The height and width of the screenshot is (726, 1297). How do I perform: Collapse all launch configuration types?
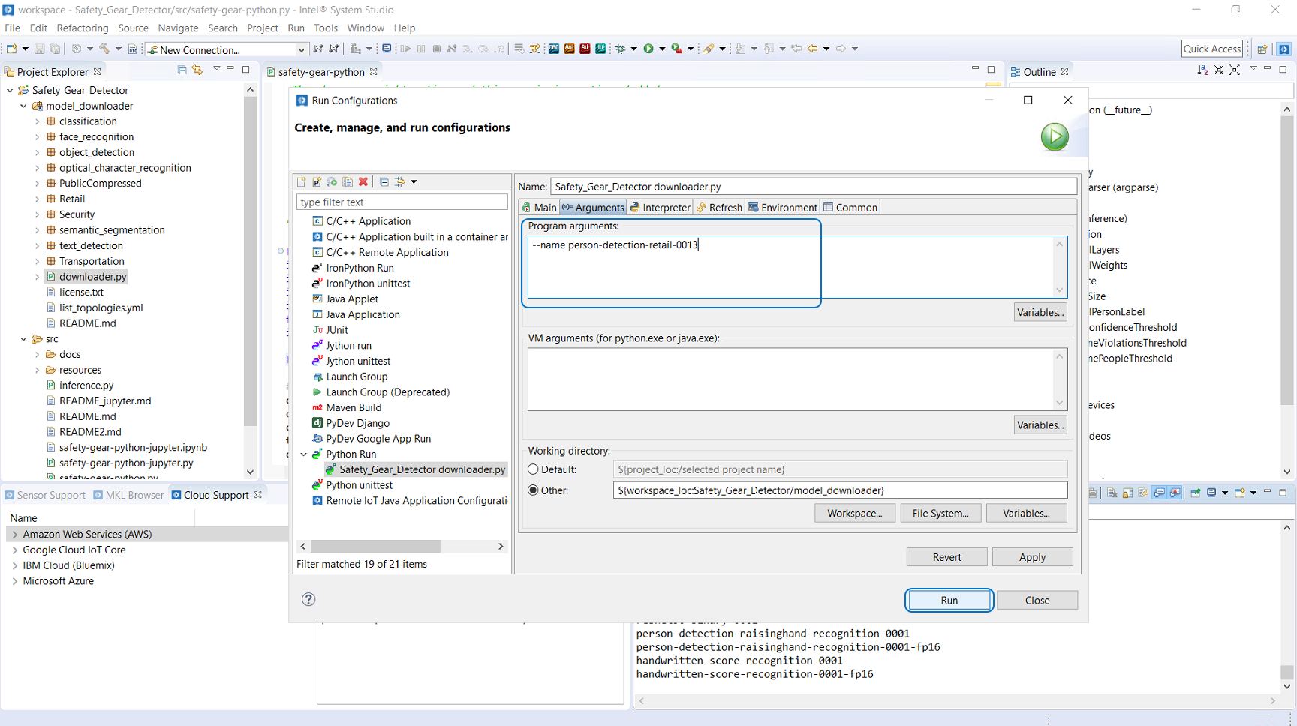[x=384, y=182]
